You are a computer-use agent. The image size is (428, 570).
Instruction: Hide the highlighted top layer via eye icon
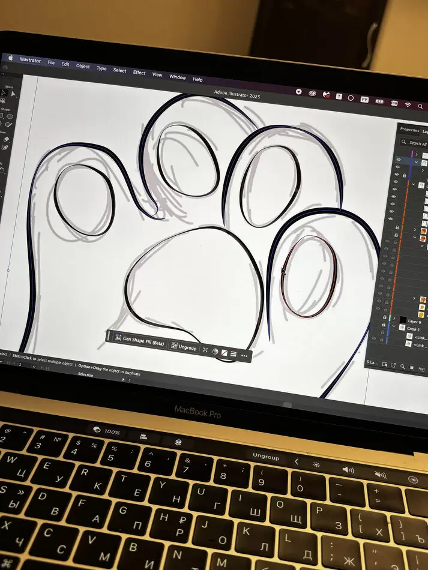399,160
